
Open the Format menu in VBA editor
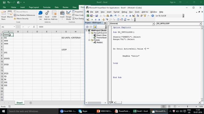(116, 12)
